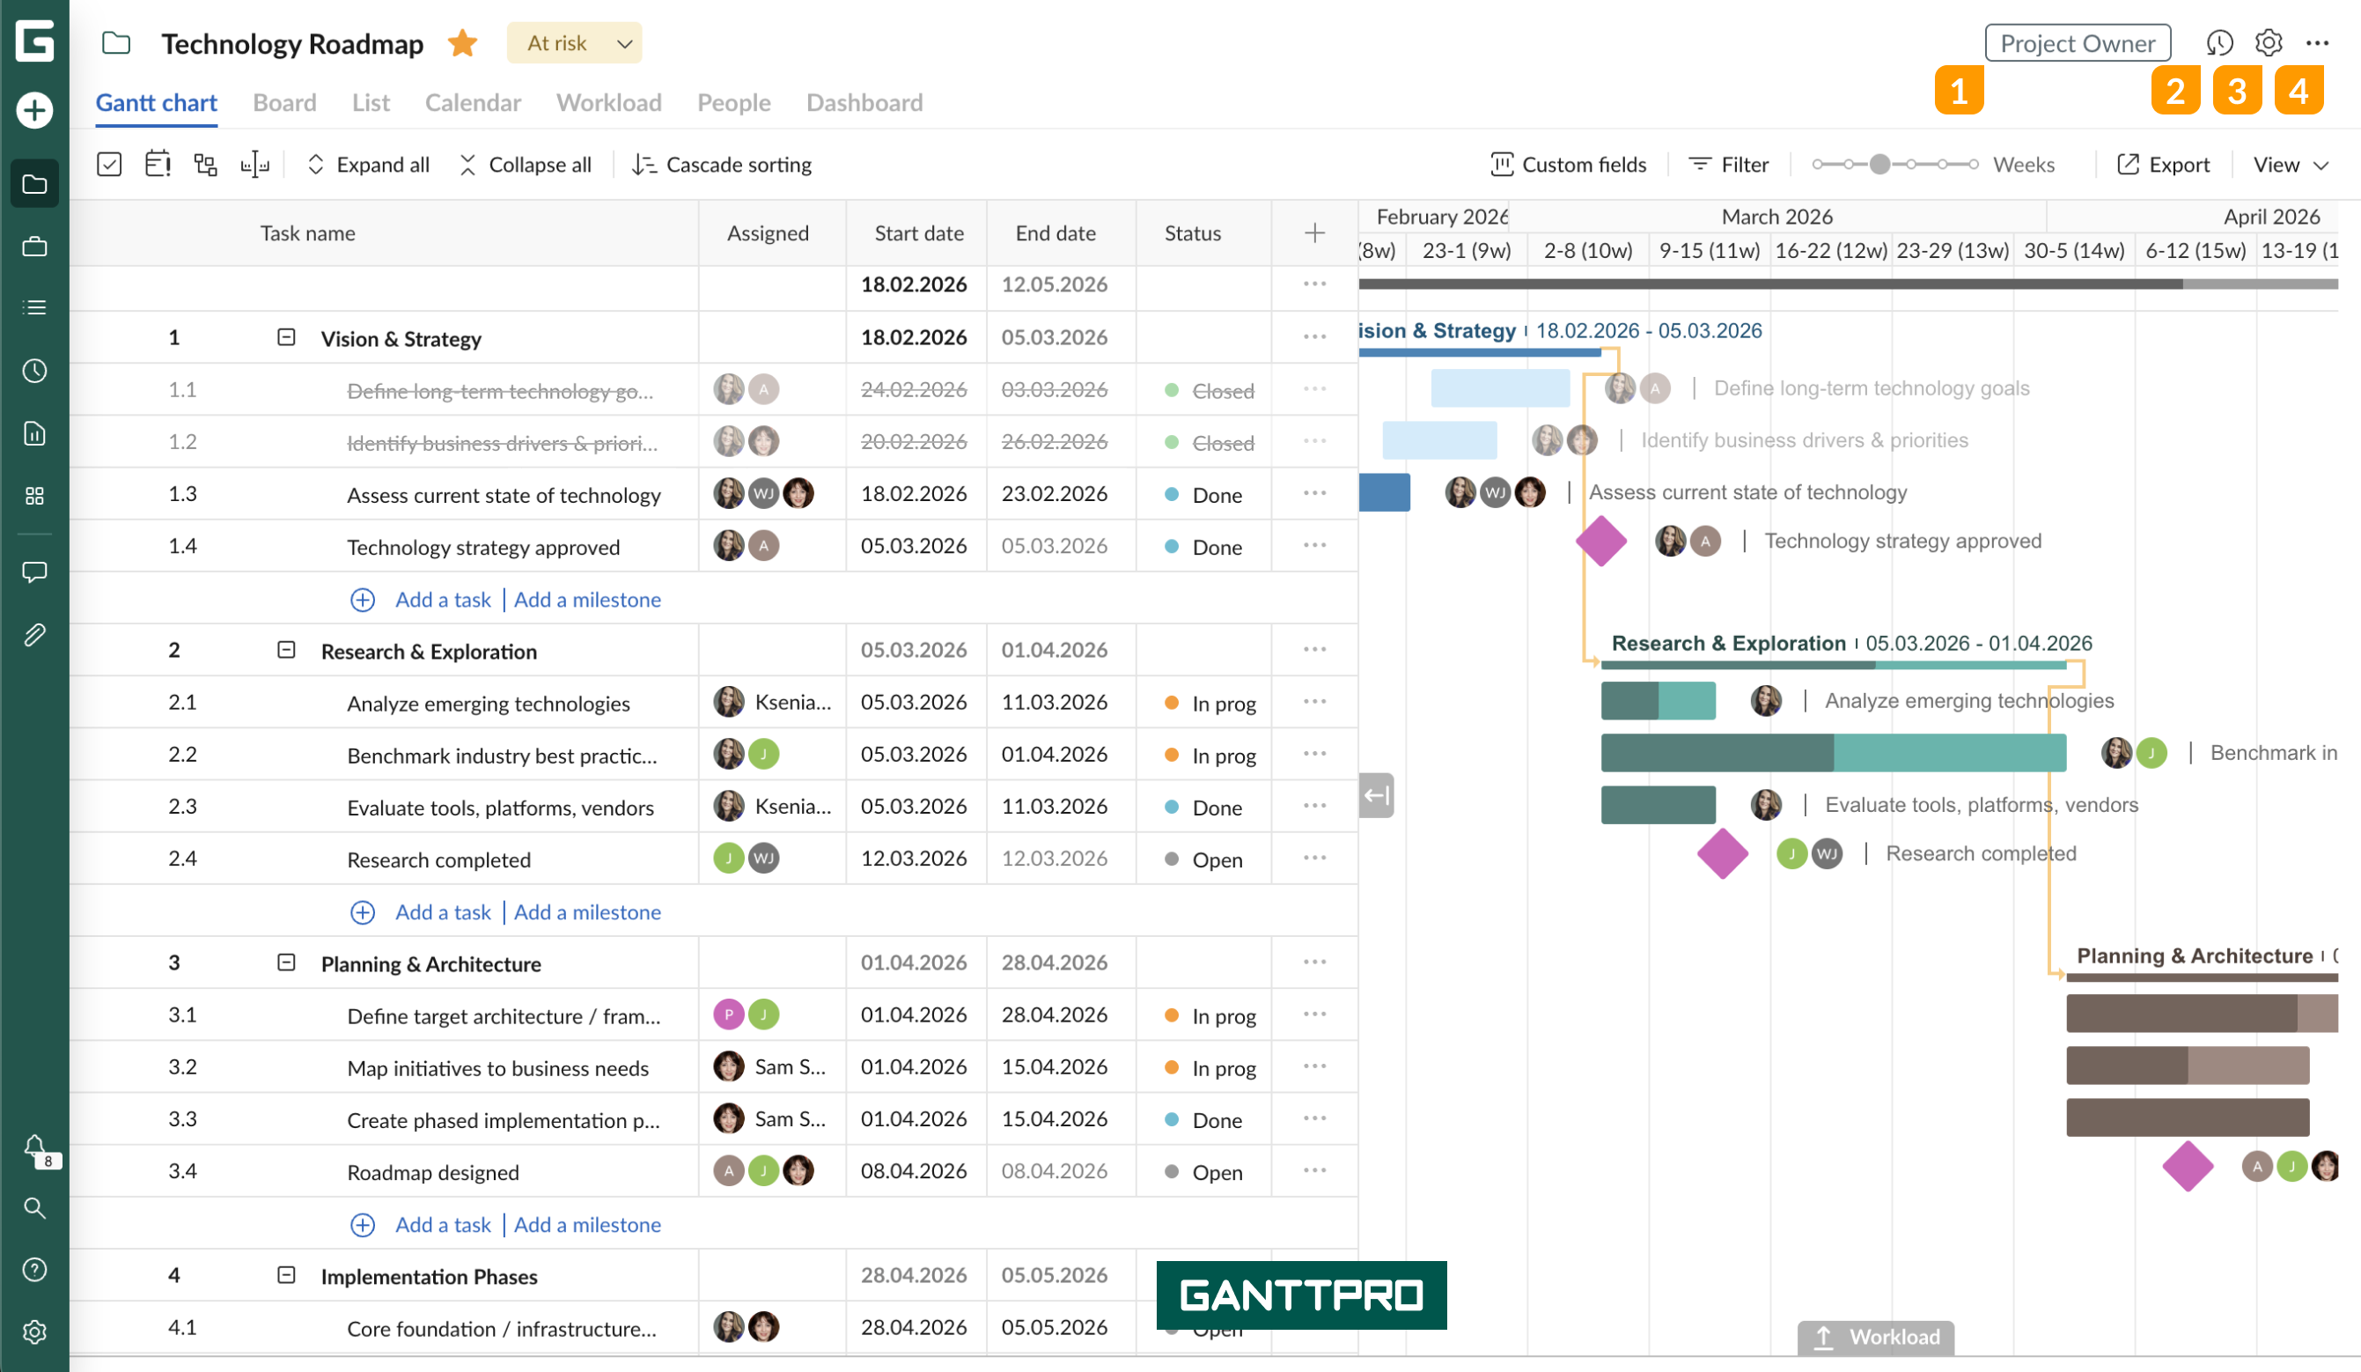This screenshot has width=2361, height=1372.
Task: Click the green plus create button in sidebar
Action: point(34,111)
